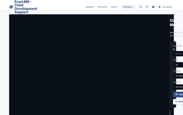Open the Dashboard menu item
The image size is (183, 115).
90,7
